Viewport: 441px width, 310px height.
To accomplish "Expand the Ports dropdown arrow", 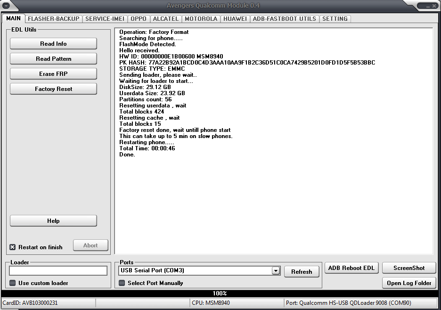I will pyautogui.click(x=276, y=270).
